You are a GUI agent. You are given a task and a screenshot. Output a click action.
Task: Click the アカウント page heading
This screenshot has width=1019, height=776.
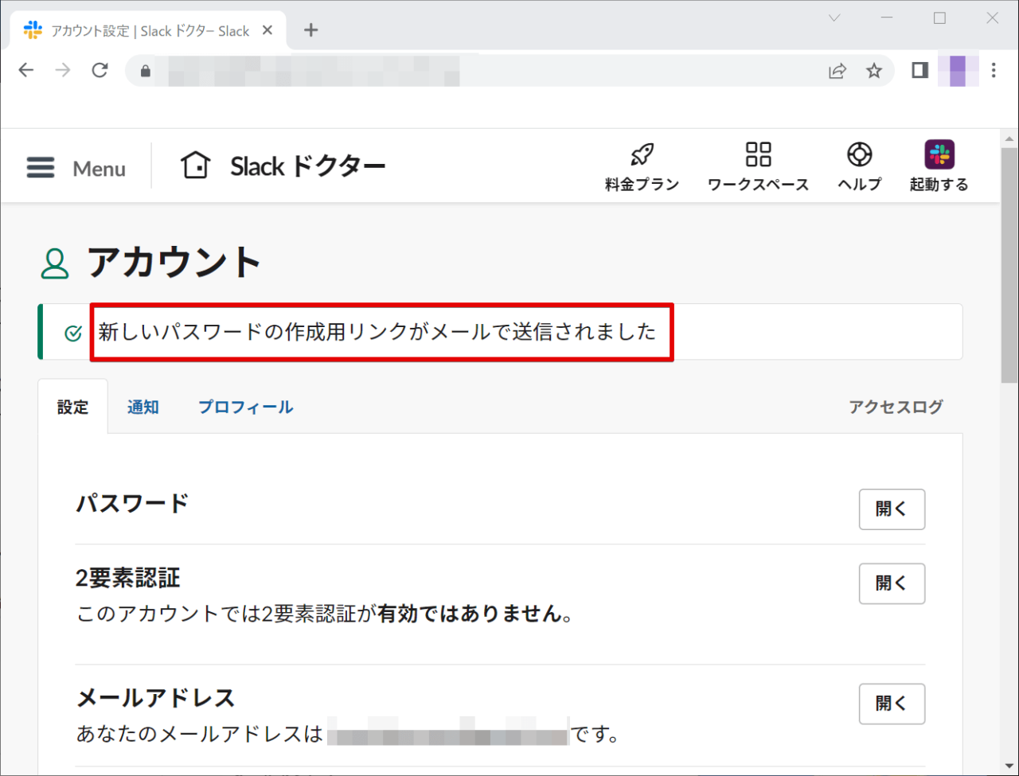[x=174, y=263]
